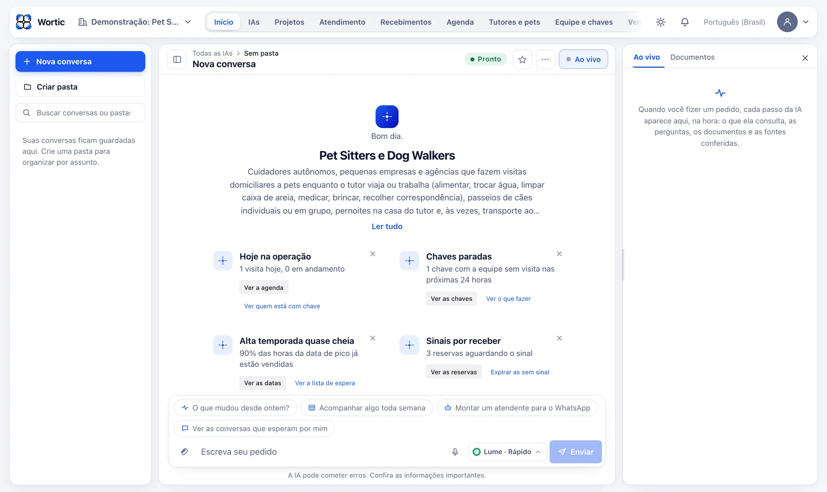This screenshot has width=827, height=492.
Task: Dismiss the Sinais por receber card
Action: [x=559, y=338]
